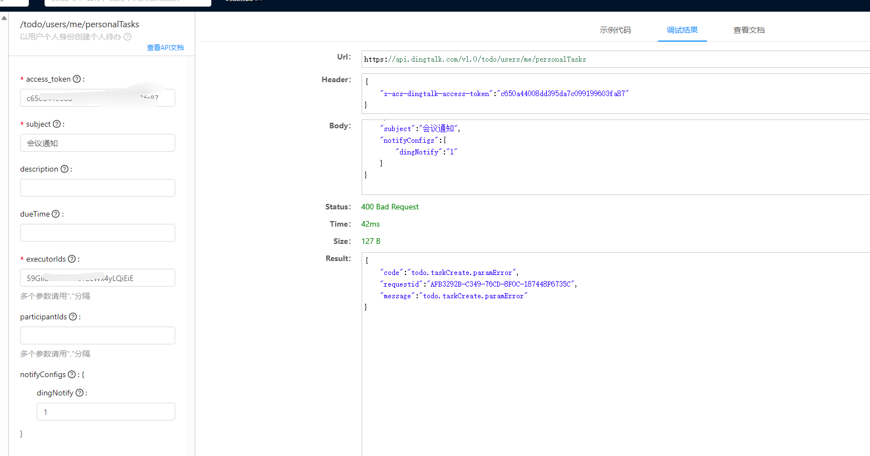Click the subject input containing 会议通知

97,143
